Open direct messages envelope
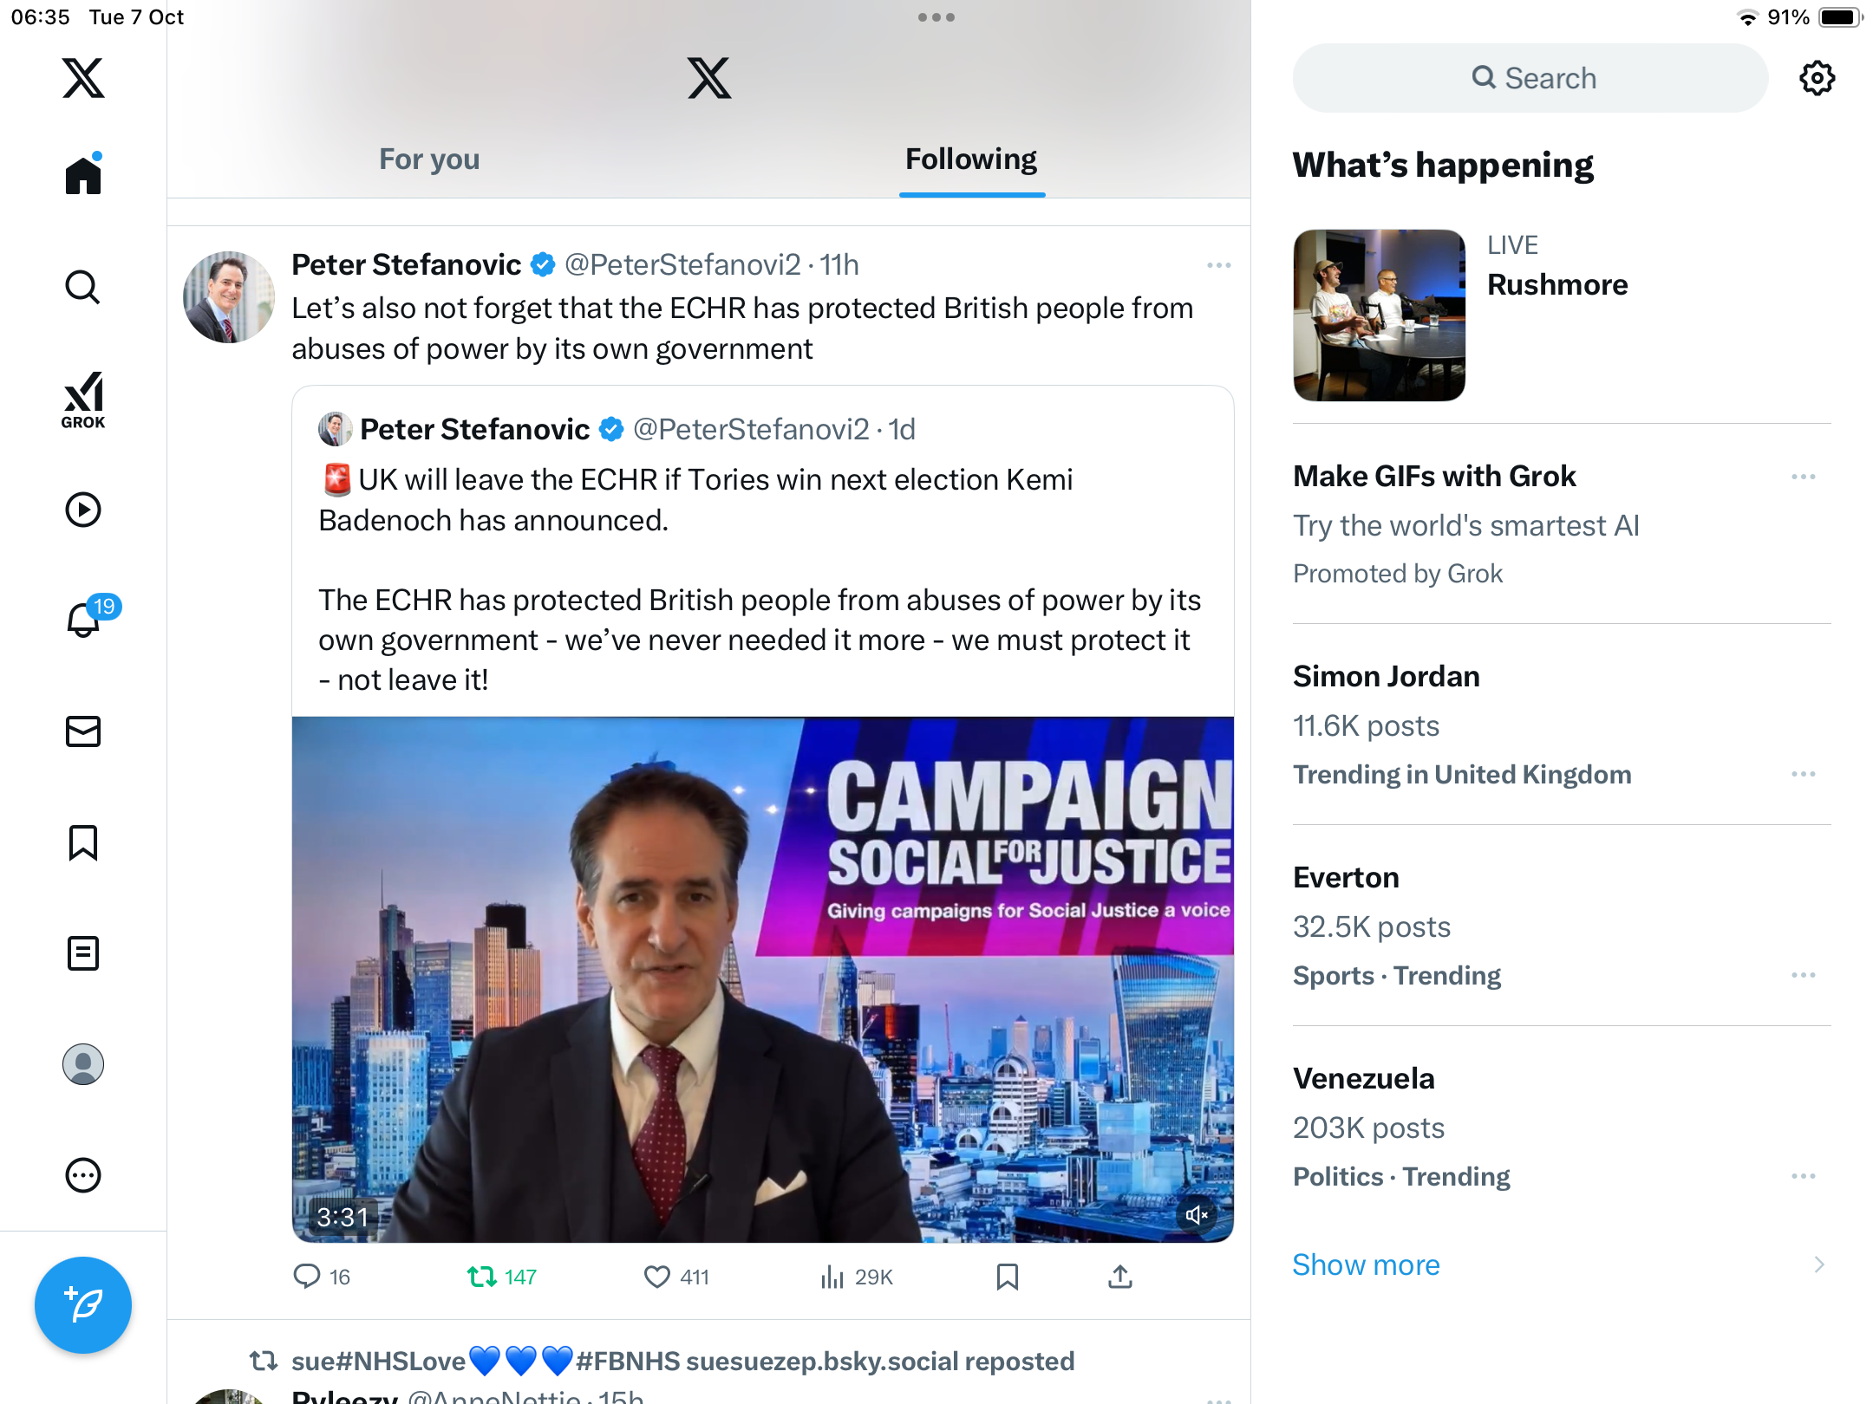The height and width of the screenshot is (1404, 1873). coord(83,731)
